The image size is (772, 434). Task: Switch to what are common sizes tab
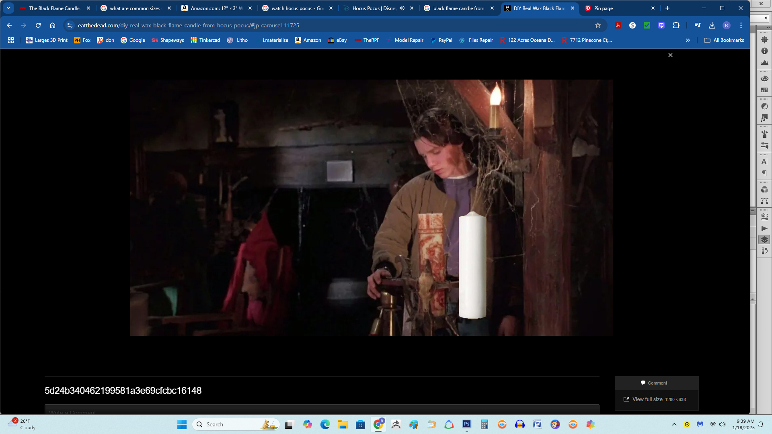135,8
